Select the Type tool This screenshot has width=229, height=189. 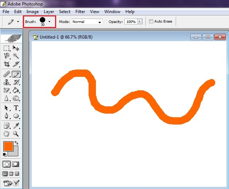pos(16,108)
